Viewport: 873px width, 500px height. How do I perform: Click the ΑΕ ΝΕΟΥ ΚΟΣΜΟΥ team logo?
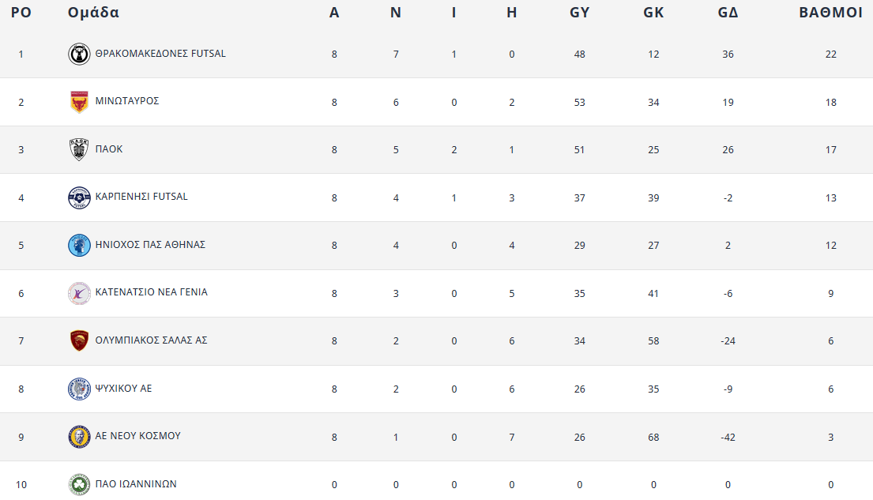pos(79,436)
